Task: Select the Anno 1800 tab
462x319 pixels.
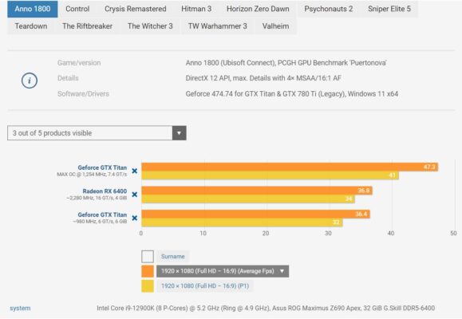Action: click(33, 9)
